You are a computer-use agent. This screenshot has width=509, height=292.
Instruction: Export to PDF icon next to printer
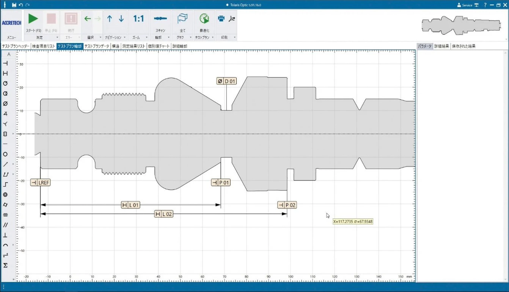coord(232,19)
